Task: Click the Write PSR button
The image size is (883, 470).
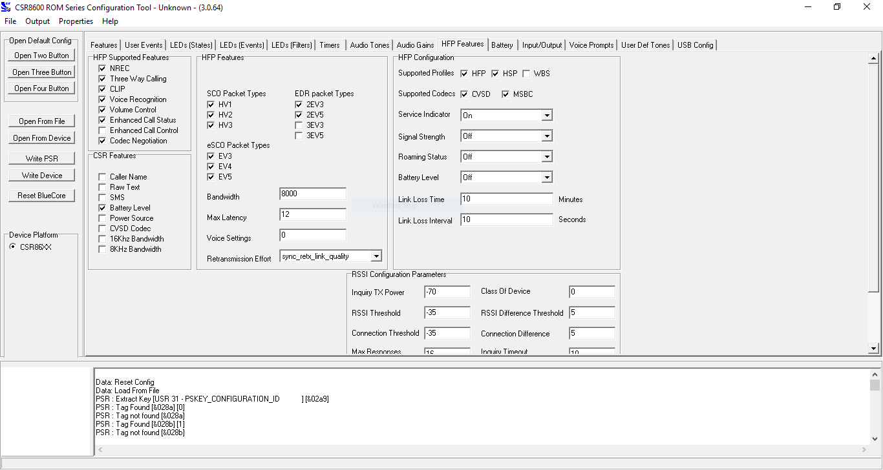Action: click(x=41, y=159)
